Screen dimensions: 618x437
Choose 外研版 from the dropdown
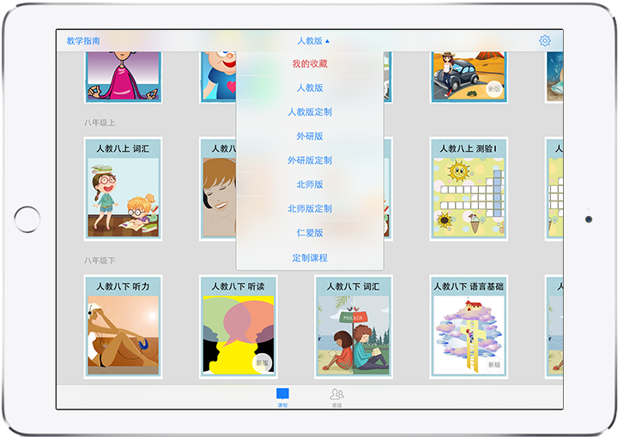[x=310, y=136]
